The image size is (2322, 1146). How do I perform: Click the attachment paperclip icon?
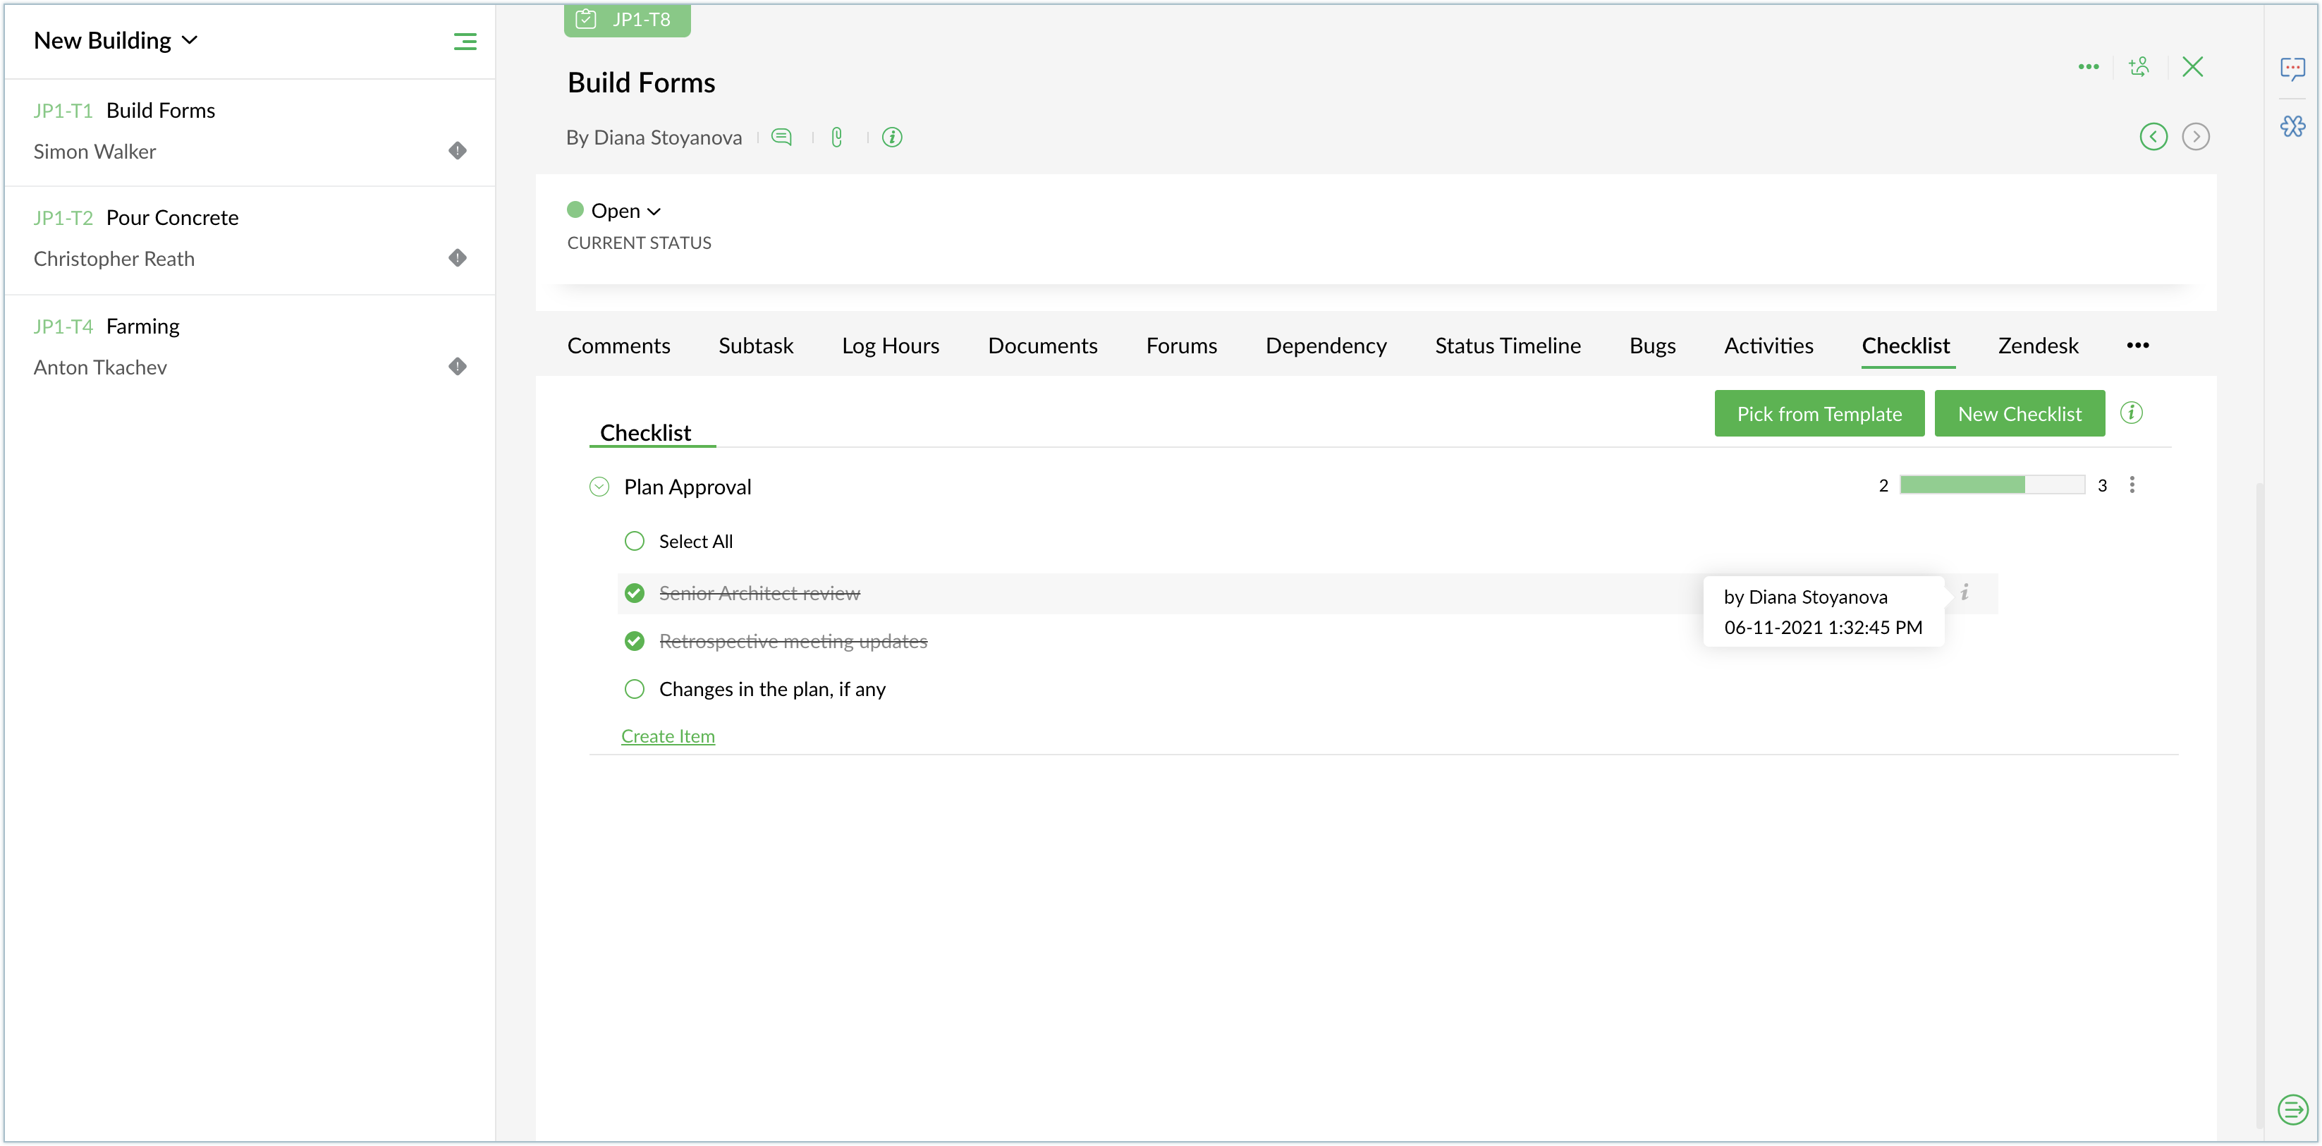836,137
